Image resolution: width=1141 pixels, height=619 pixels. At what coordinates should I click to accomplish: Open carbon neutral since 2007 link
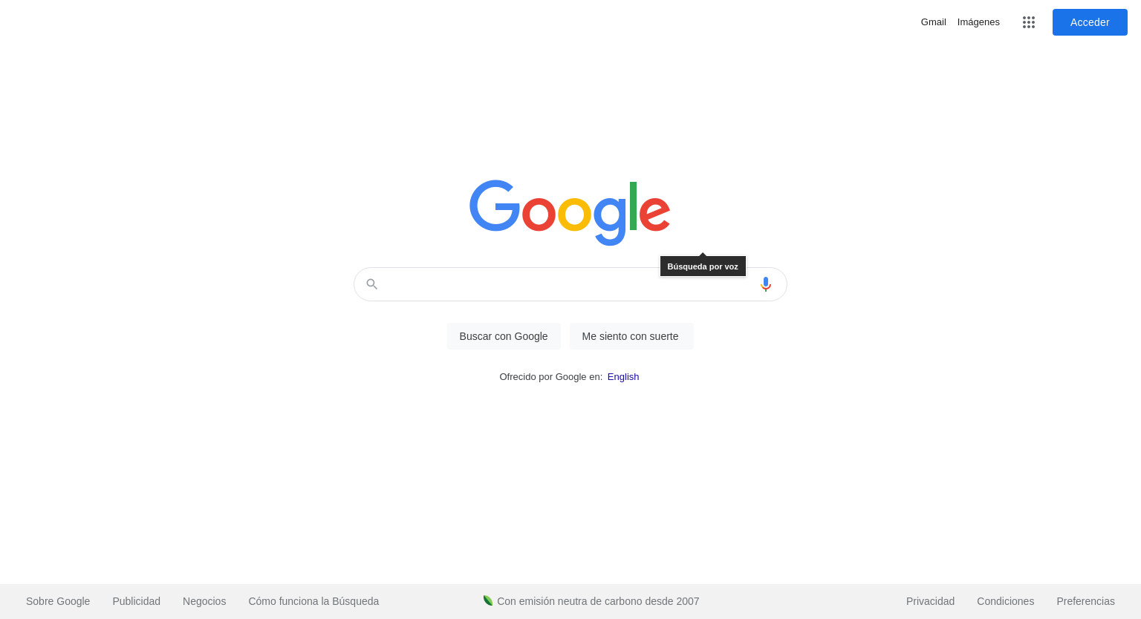(598, 601)
